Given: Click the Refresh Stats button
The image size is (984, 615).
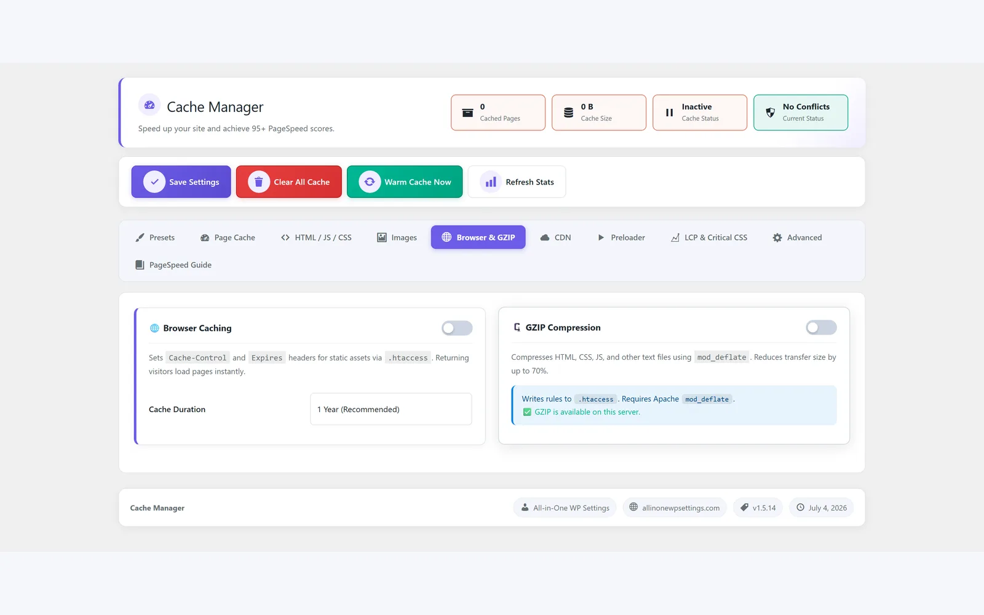Looking at the screenshot, I should click(x=517, y=182).
